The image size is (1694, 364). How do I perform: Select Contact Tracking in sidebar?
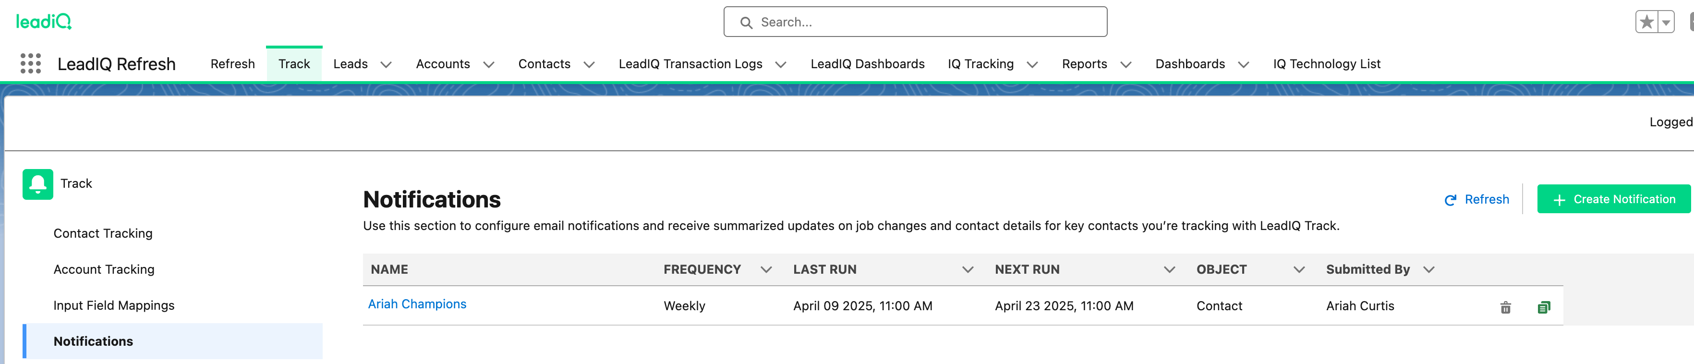(103, 234)
